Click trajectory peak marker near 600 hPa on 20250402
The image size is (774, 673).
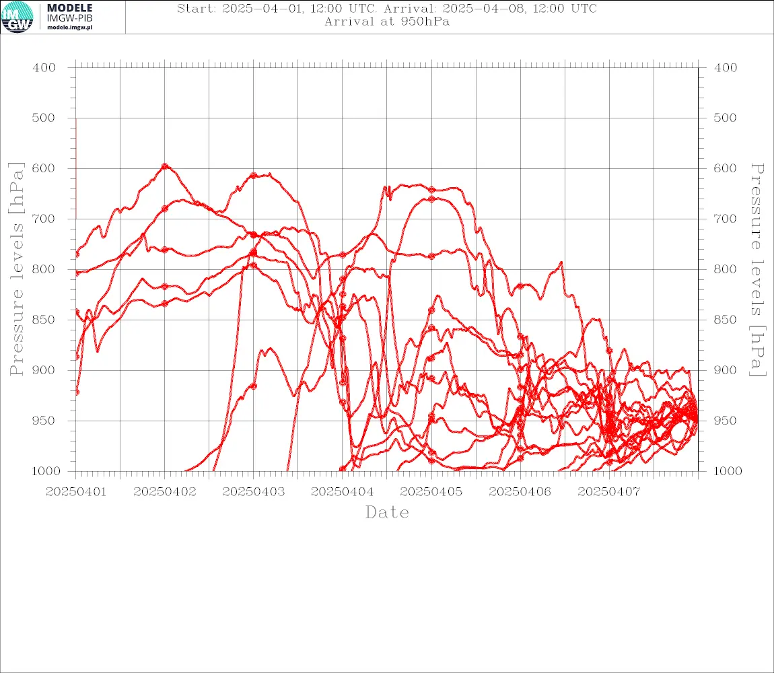coord(165,166)
